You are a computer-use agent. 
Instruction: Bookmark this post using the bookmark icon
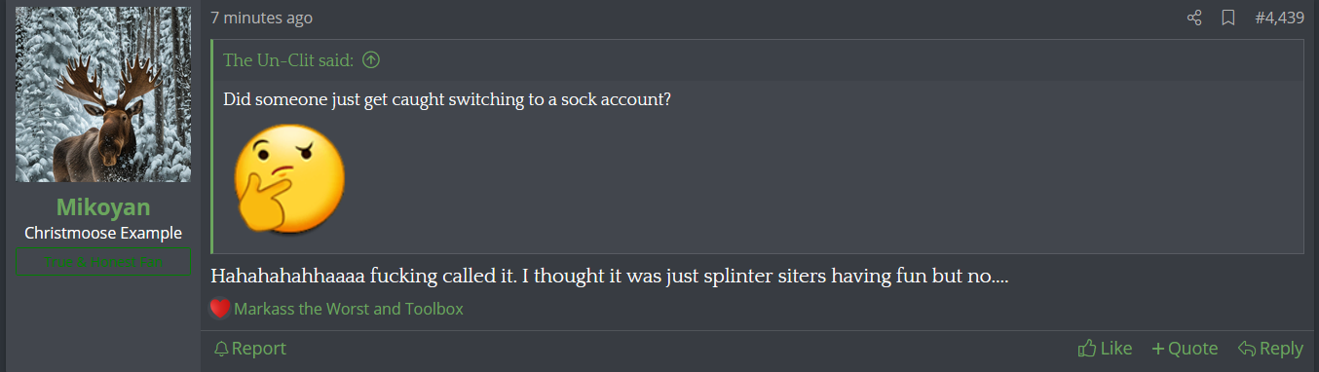pos(1228,19)
